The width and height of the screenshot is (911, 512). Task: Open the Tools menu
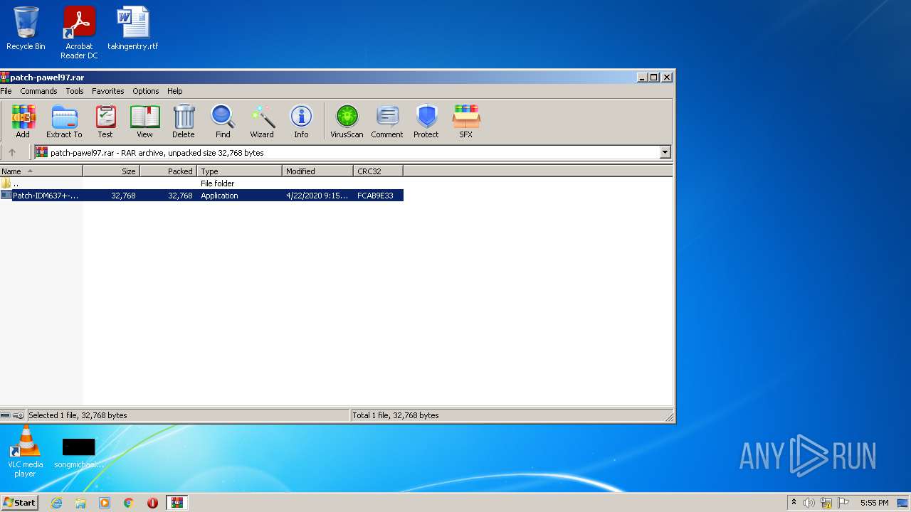click(x=75, y=91)
